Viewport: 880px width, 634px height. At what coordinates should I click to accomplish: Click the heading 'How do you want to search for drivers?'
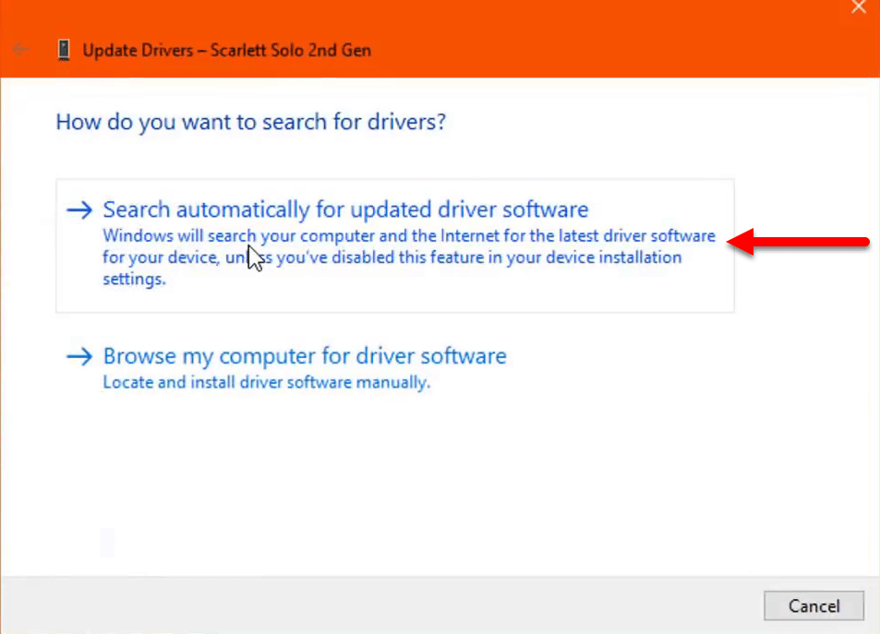point(251,123)
